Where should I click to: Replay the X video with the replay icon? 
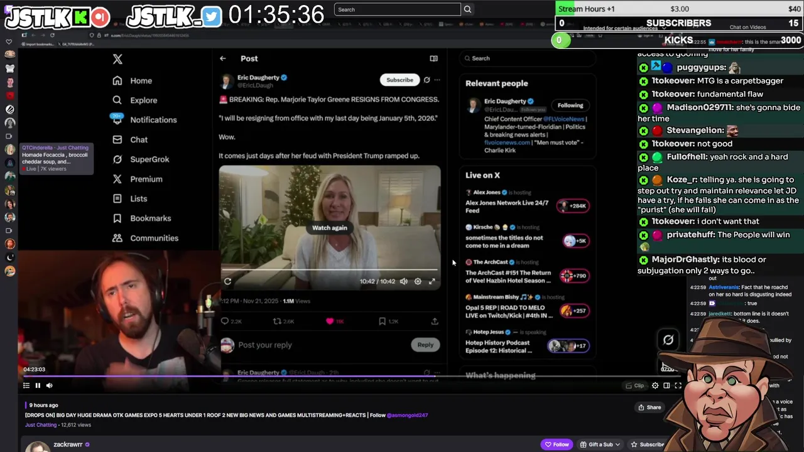[x=227, y=281]
